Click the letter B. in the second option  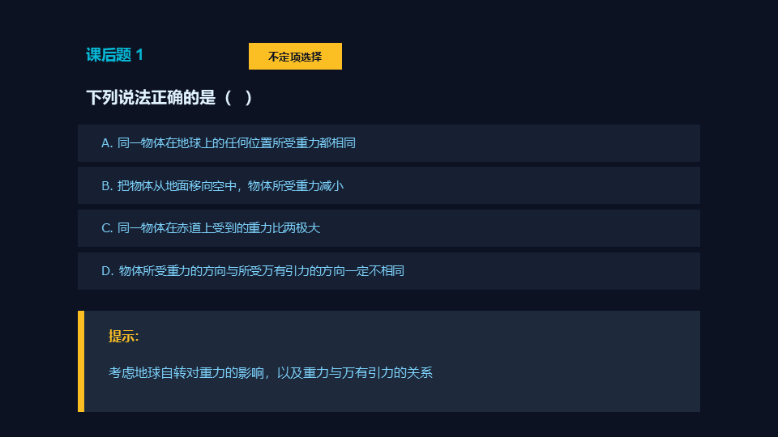[107, 185]
